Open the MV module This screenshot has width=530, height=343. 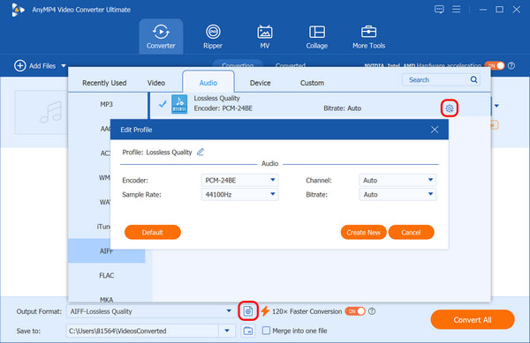tap(265, 36)
